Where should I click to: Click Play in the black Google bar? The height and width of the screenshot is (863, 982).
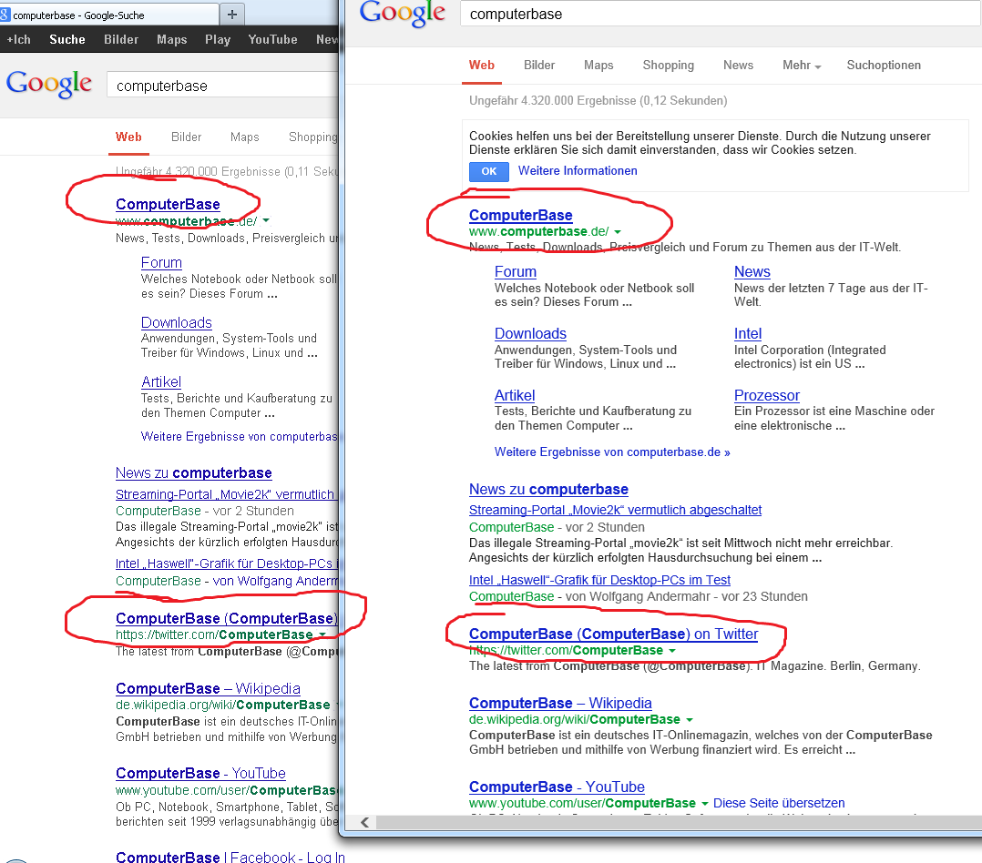point(218,39)
